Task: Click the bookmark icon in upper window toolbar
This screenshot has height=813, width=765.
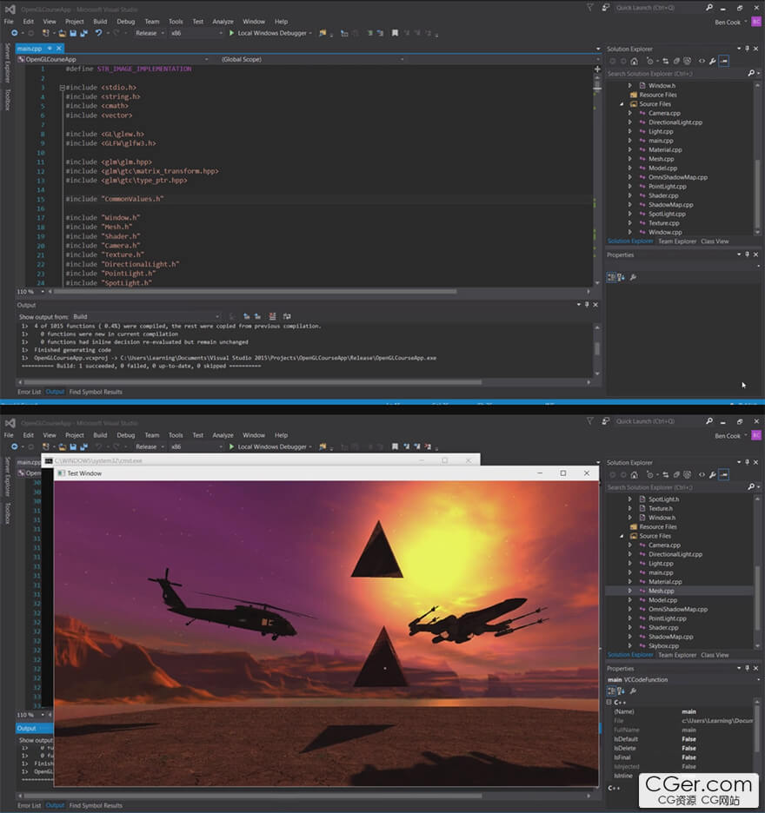Action: 395,33
